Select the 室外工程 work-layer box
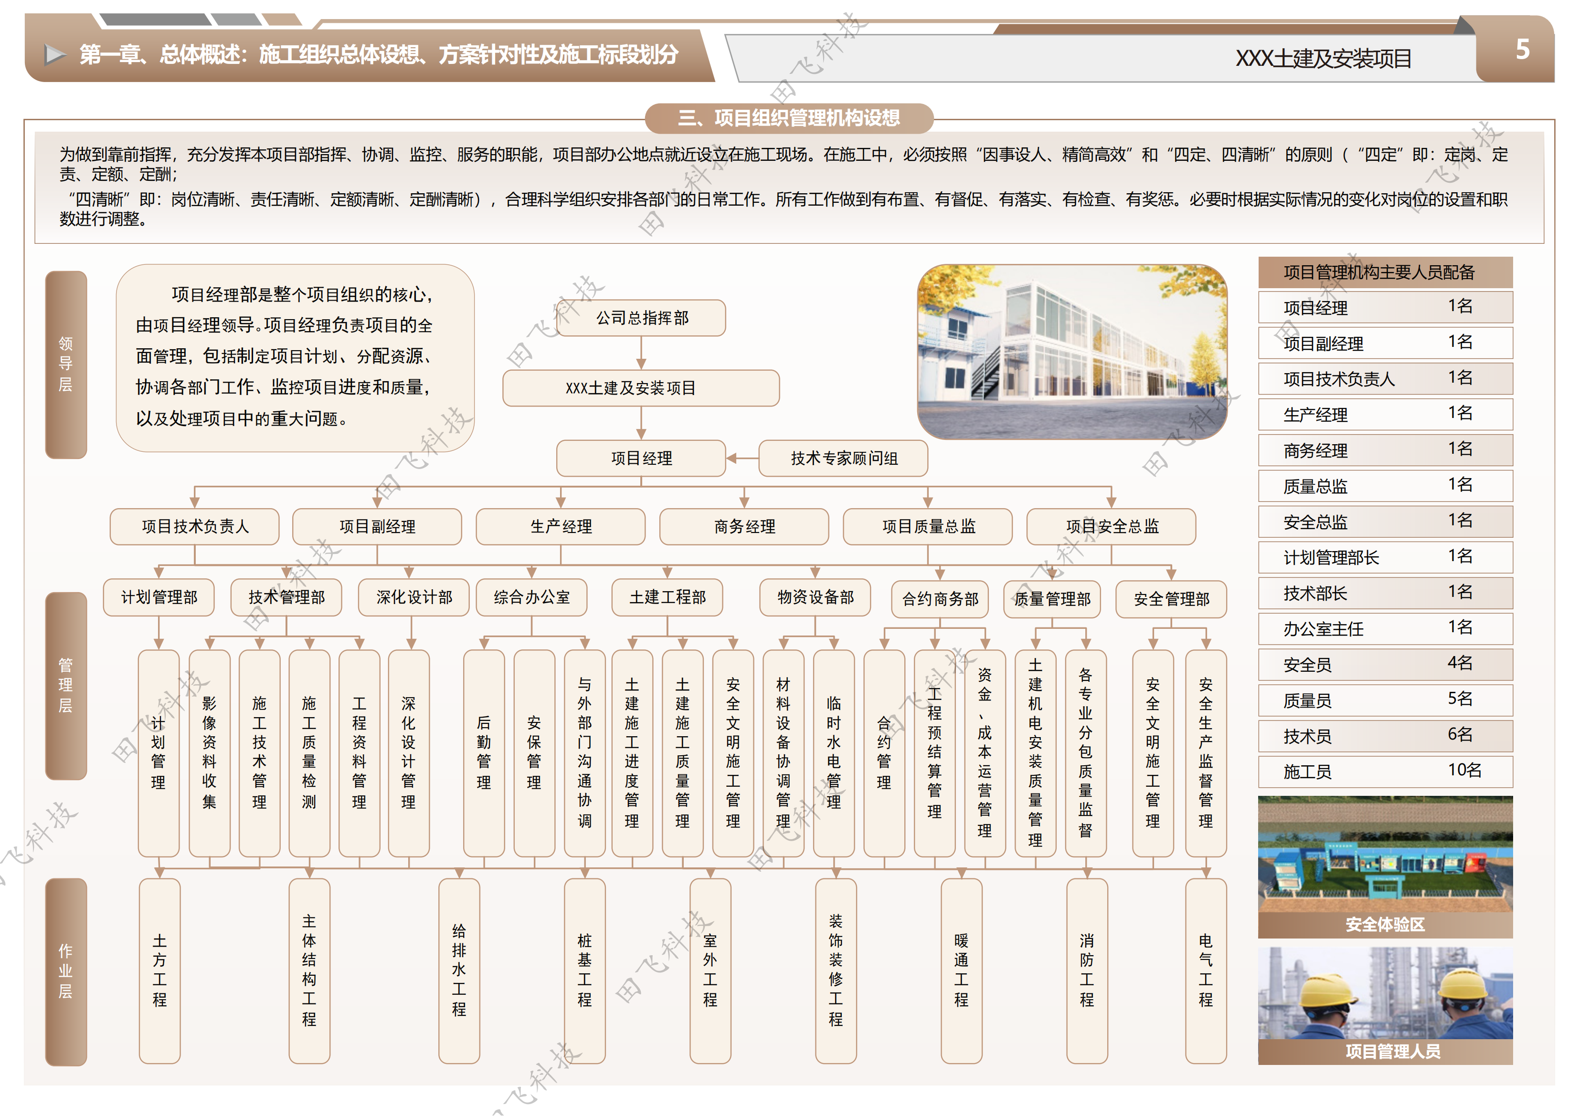Image resolution: width=1579 pixels, height=1116 pixels. [710, 971]
